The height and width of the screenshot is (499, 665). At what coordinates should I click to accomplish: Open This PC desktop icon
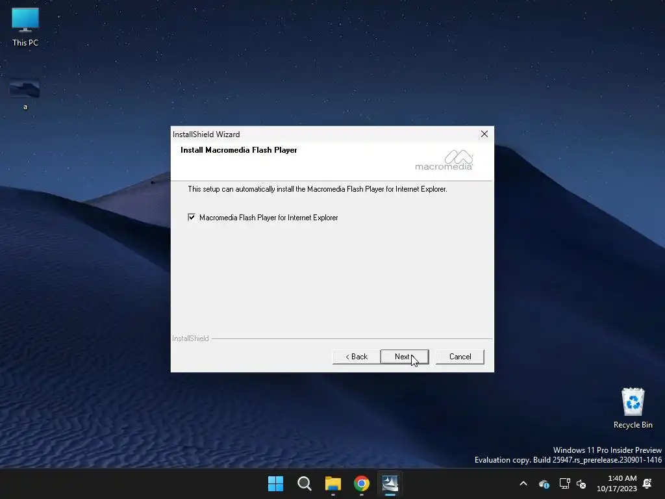coord(25,27)
